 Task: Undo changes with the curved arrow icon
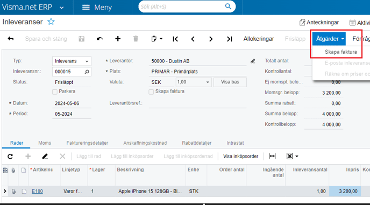(x=99, y=39)
